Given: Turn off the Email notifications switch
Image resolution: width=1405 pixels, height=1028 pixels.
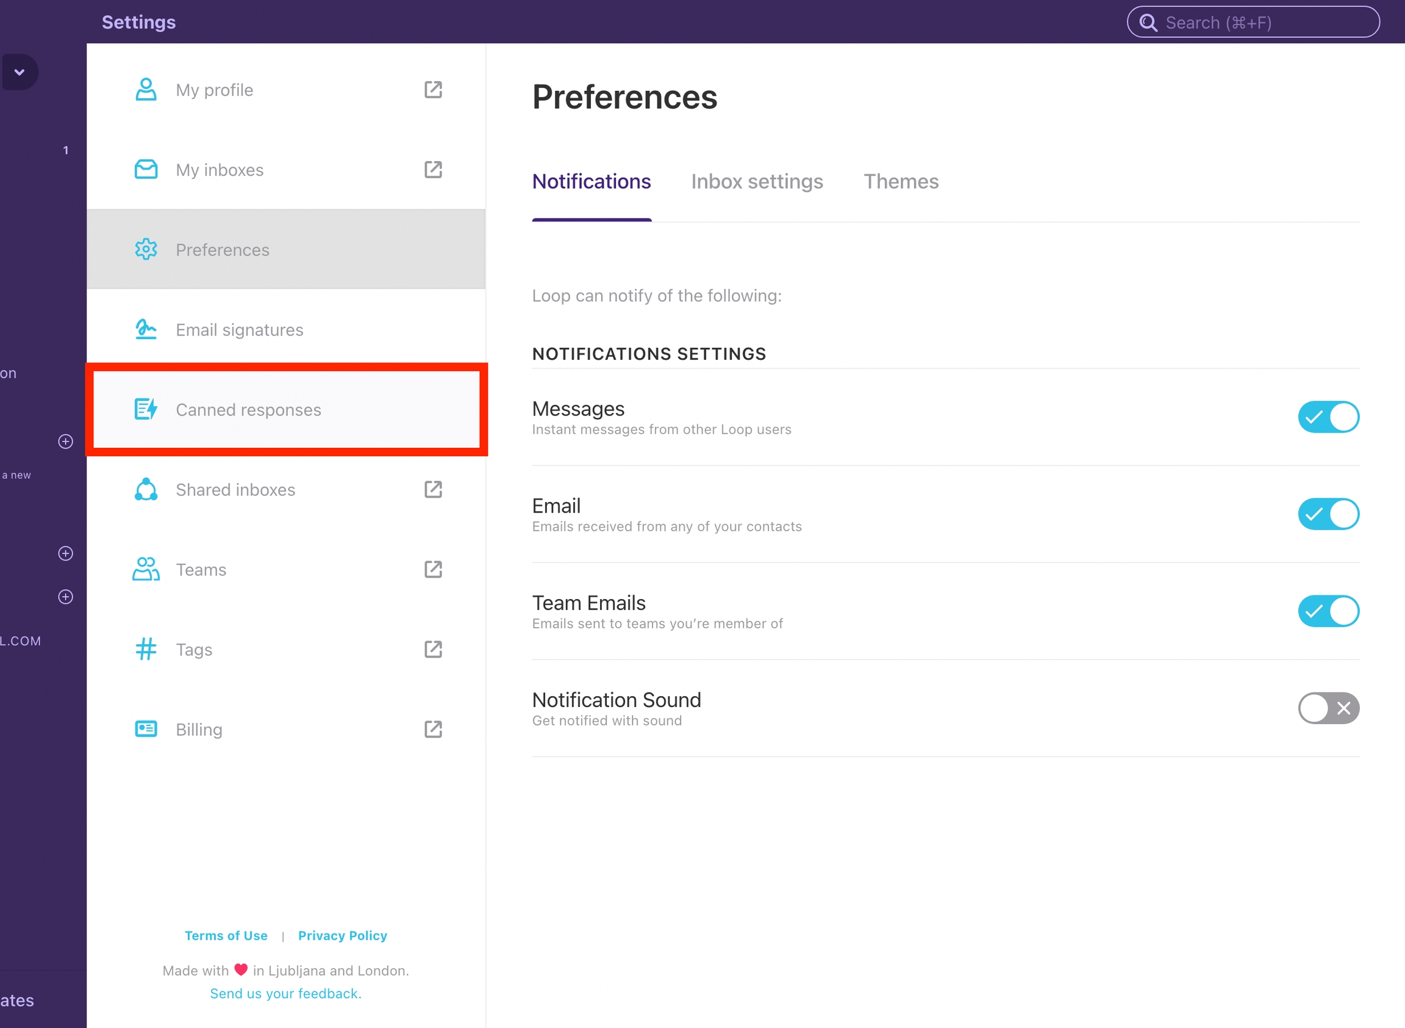Looking at the screenshot, I should click(x=1328, y=514).
